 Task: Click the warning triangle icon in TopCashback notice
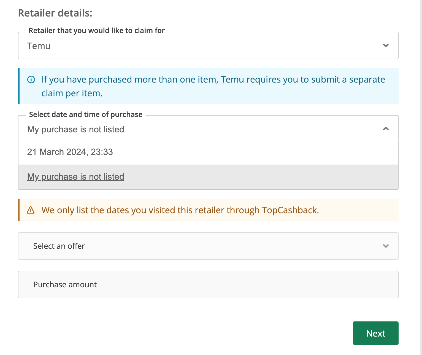point(31,210)
